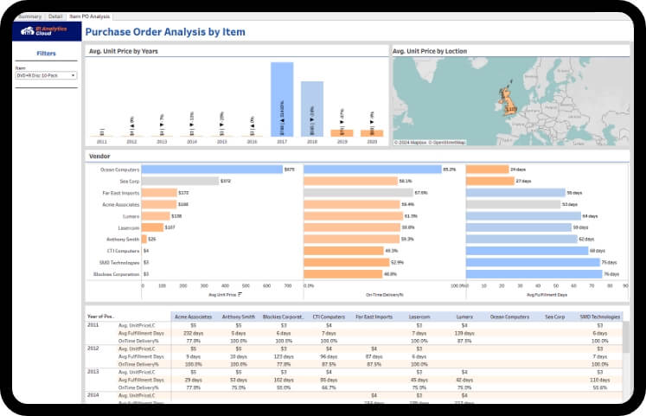Click the table's vertical scrollbar
Screen dimensions: 646x416
tap(626, 337)
